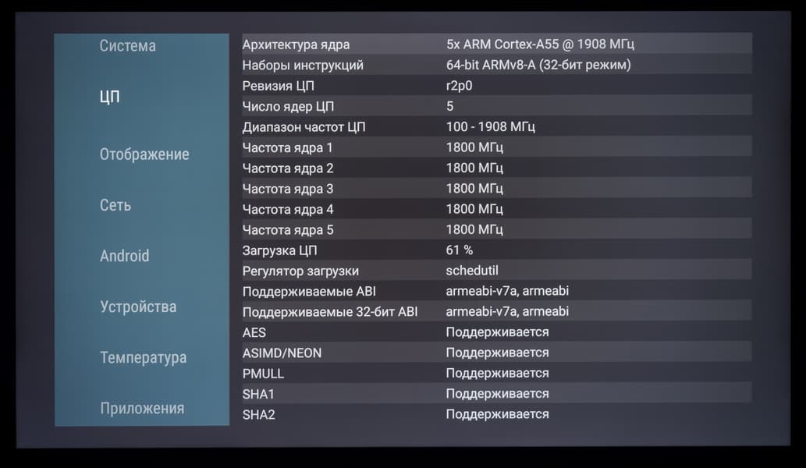Click the Поддерживаемые ABI row

497,291
